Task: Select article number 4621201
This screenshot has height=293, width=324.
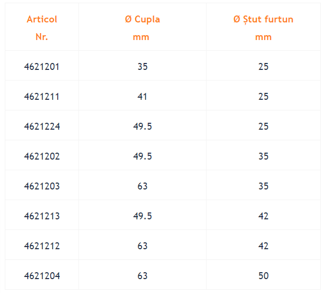Action: pos(42,67)
